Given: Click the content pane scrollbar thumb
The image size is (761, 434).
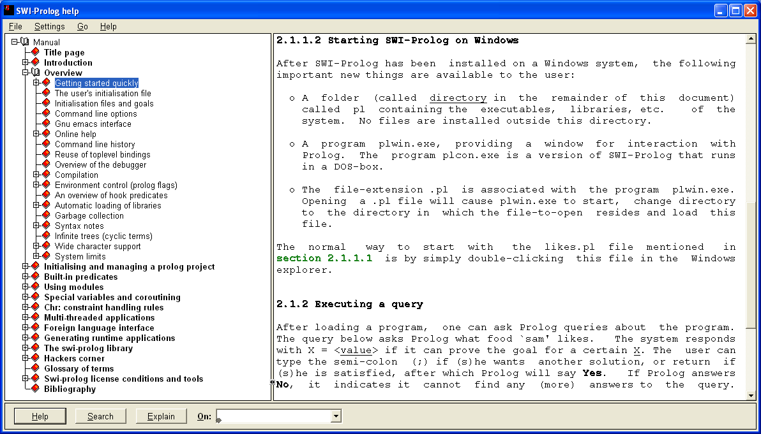Looking at the screenshot, I should (751, 266).
